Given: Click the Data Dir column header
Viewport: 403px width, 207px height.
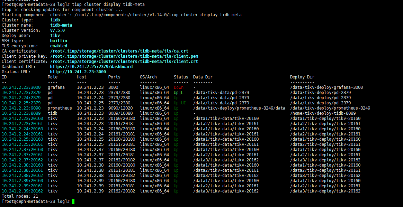Looking at the screenshot, I should pos(203,77).
